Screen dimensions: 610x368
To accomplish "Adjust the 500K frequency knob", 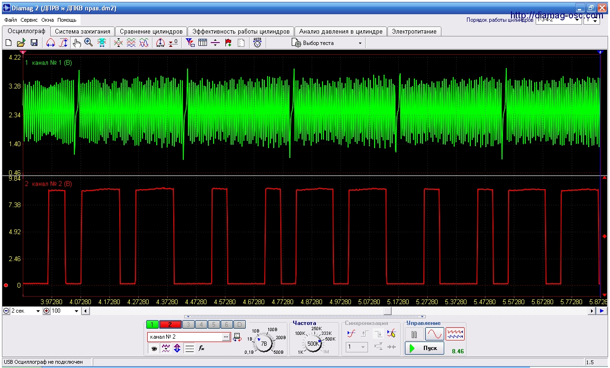I will tap(313, 343).
